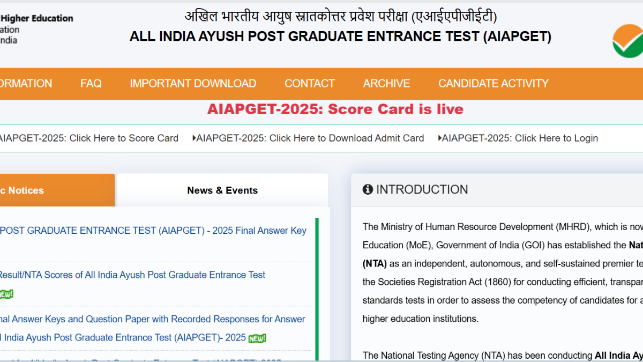The width and height of the screenshot is (643, 362).
Task: Open Click Here to Score Card link
Action: (x=89, y=138)
